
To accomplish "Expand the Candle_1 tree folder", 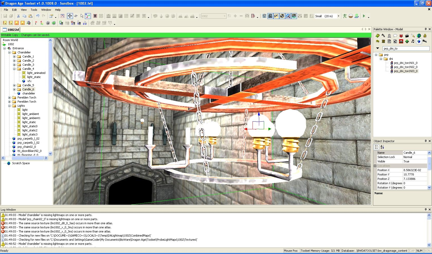I will click(14, 56).
